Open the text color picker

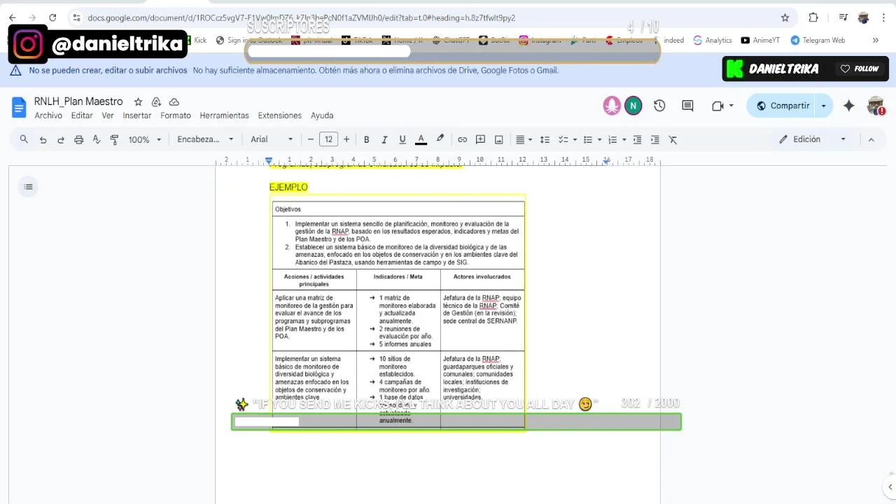click(421, 139)
